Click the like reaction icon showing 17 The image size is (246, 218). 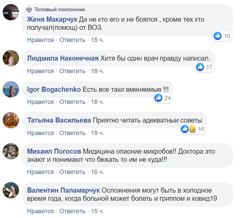200,67
